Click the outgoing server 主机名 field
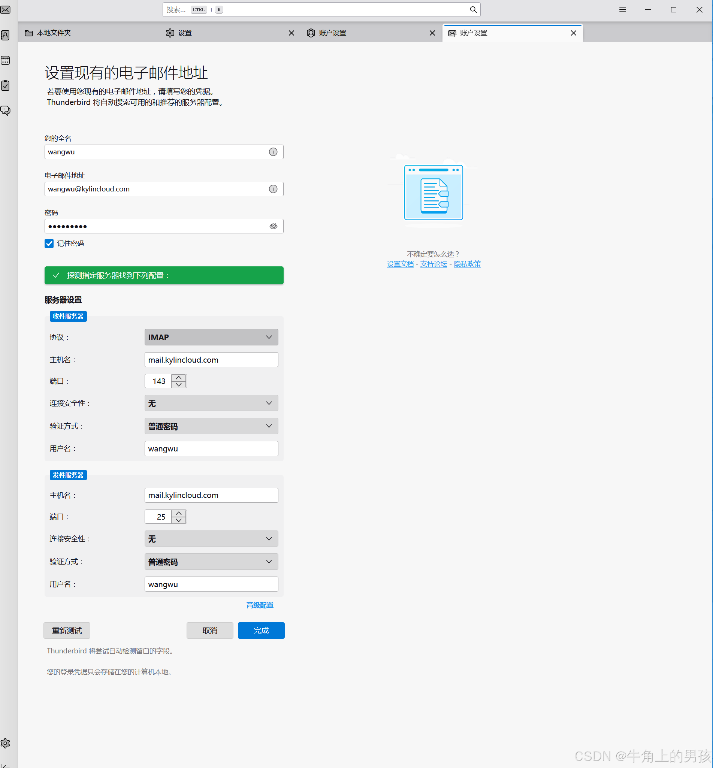Viewport: 713px width, 768px height. coord(211,495)
